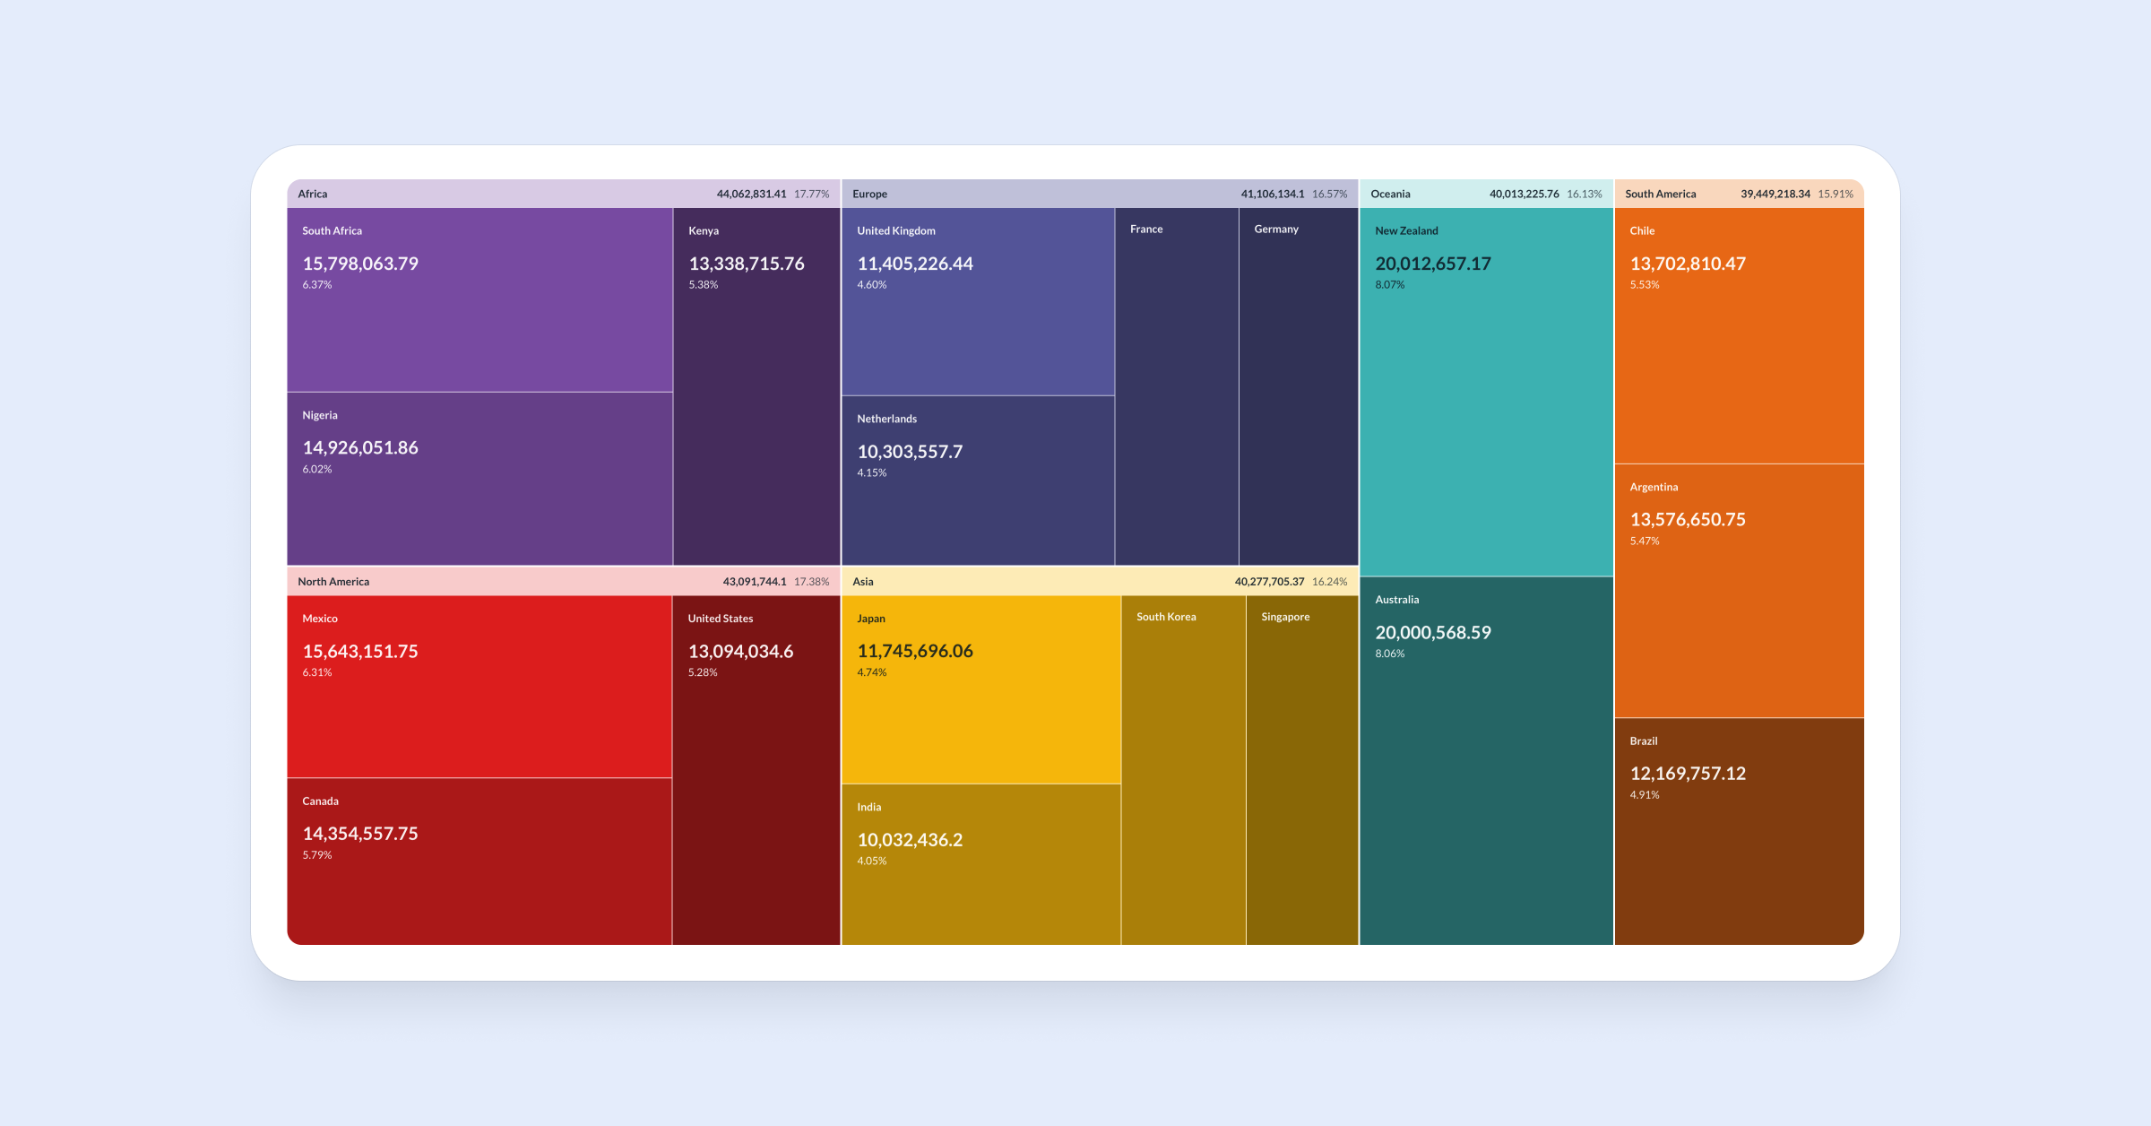Select the North America group header
Screen dimensions: 2151x1126
[x=564, y=582]
